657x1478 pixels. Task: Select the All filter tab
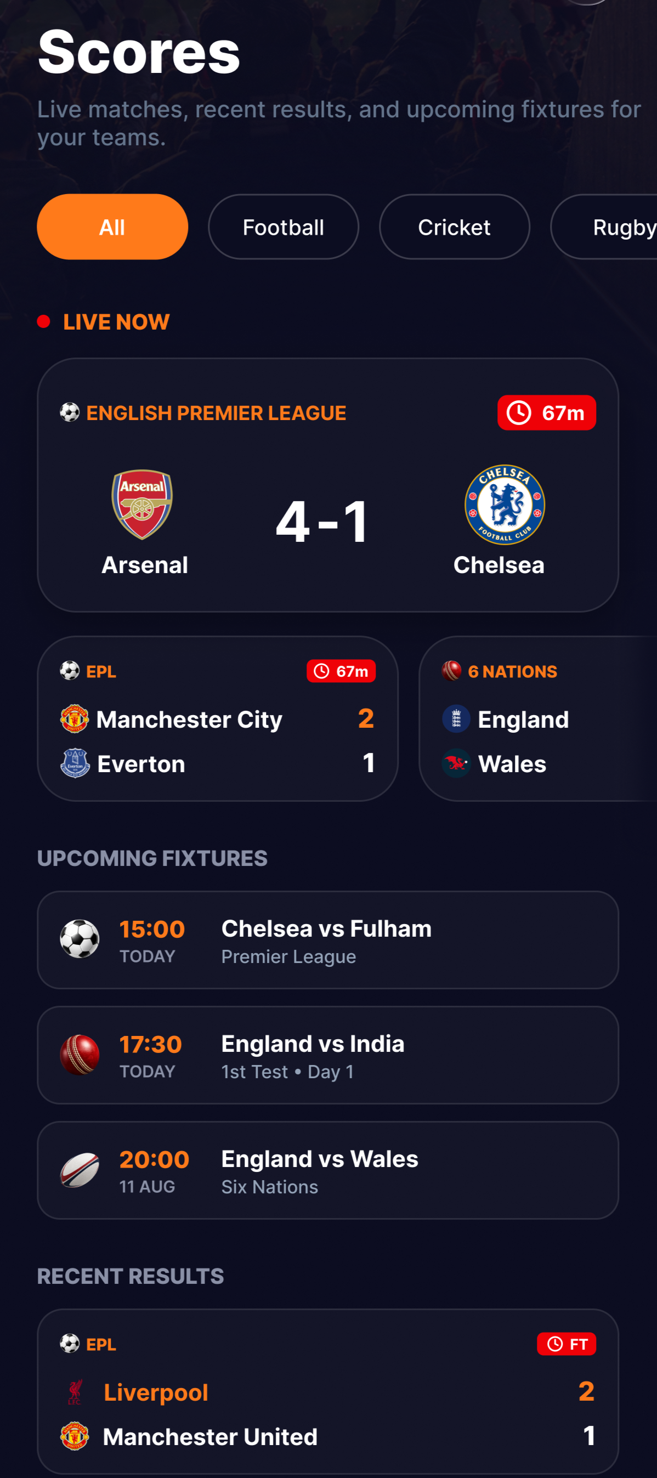(112, 226)
